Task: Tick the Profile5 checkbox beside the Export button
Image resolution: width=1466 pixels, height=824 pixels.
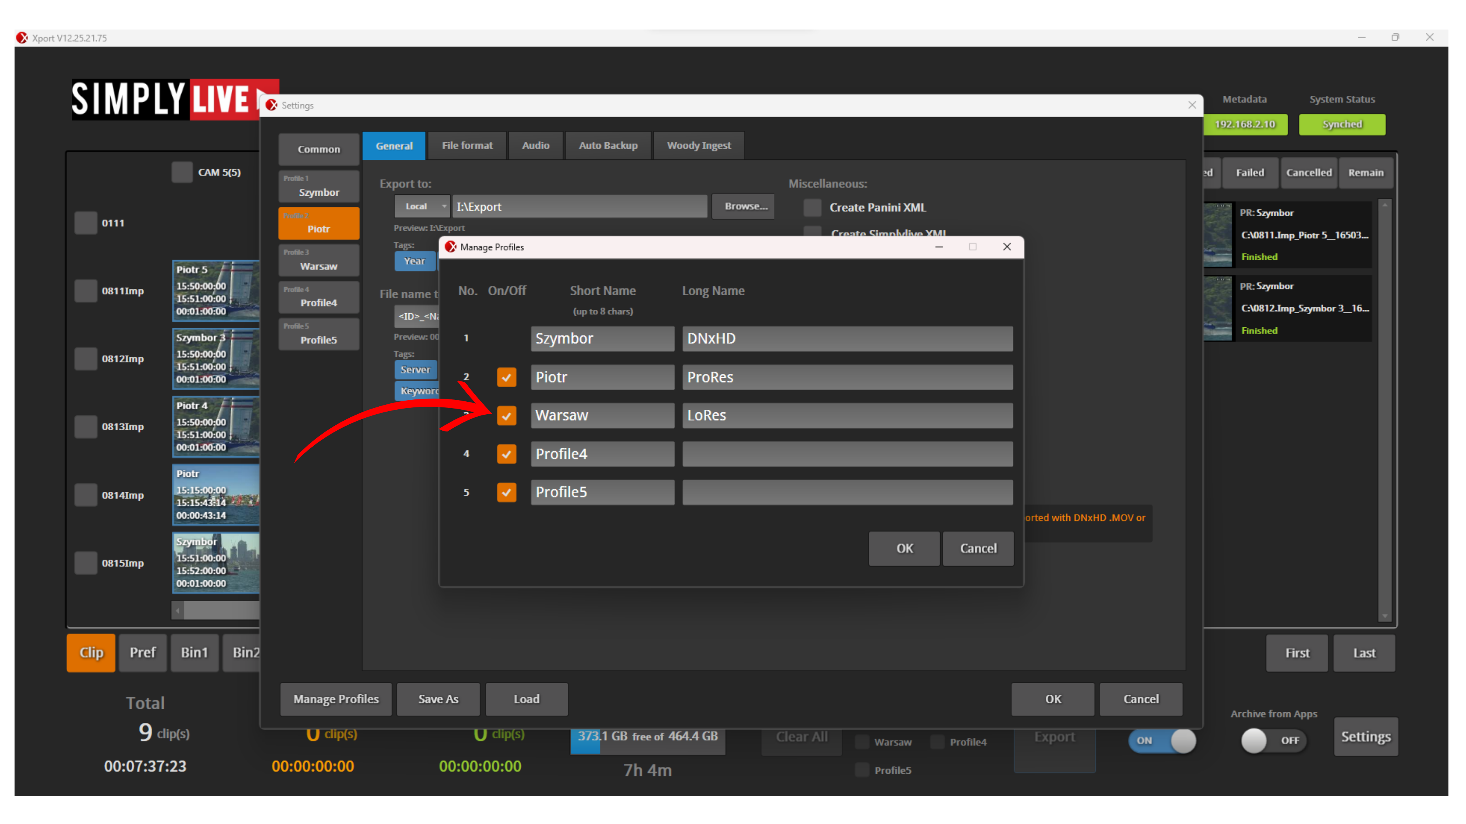Action: (x=862, y=770)
